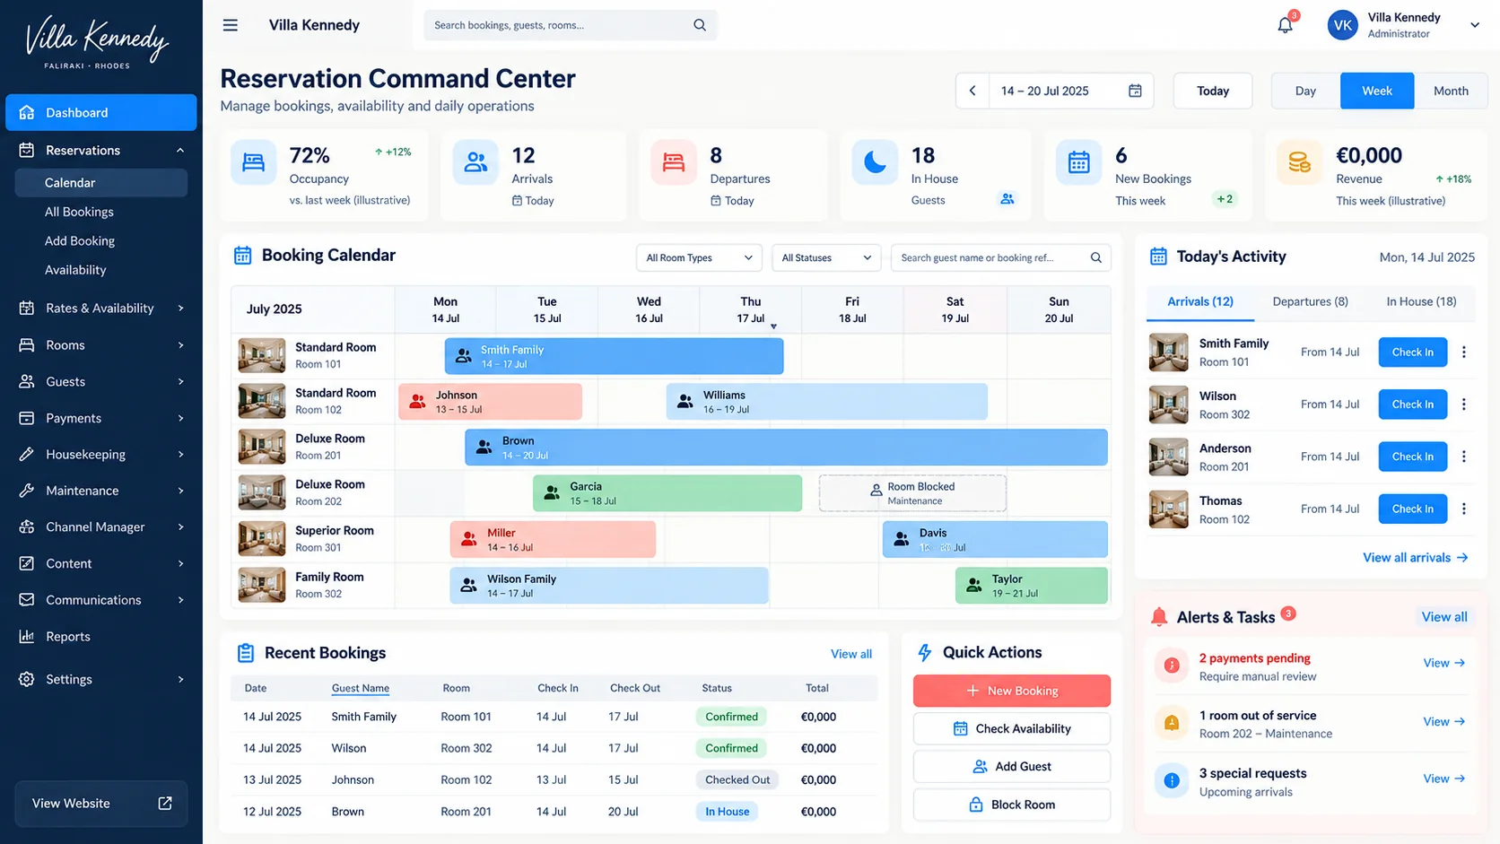Click the View Website external link icon

click(165, 803)
